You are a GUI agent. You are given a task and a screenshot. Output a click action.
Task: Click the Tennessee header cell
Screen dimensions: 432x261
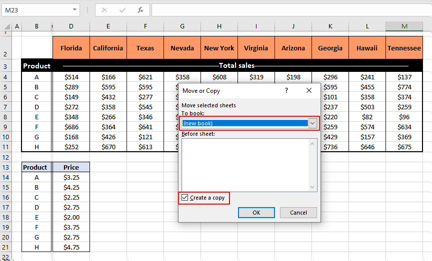(404, 48)
